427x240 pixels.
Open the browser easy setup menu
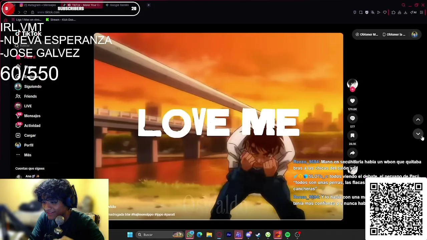(x=421, y=12)
